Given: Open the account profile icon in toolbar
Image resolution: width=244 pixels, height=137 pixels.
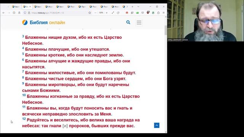Looking at the screenshot, I should point(19,13).
